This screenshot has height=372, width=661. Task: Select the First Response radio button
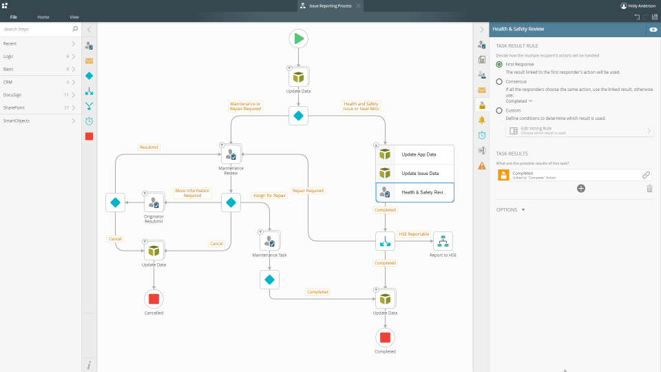pyautogui.click(x=499, y=65)
